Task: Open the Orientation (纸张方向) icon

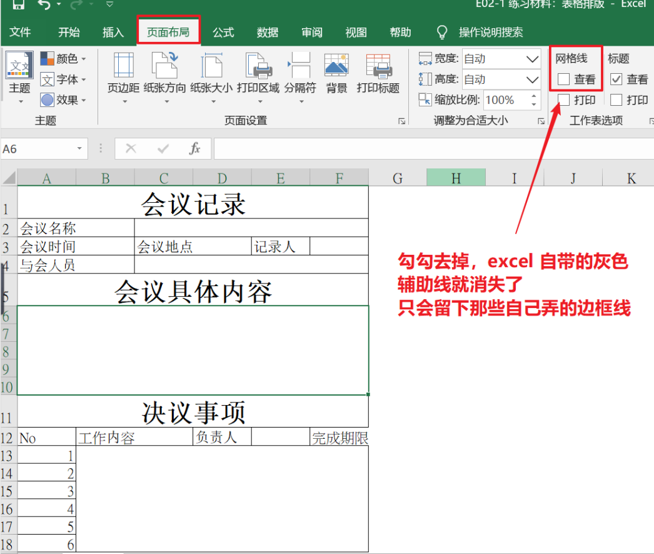Action: point(166,66)
